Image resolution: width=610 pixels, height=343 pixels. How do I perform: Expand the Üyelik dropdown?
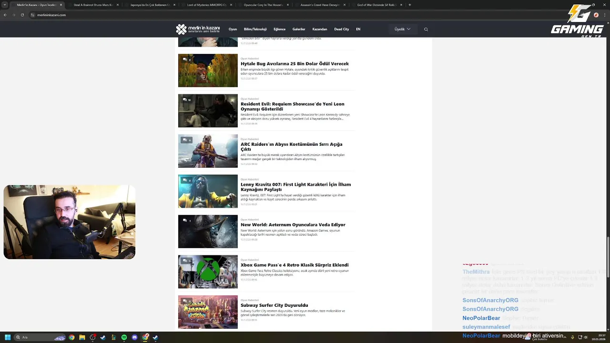point(403,29)
